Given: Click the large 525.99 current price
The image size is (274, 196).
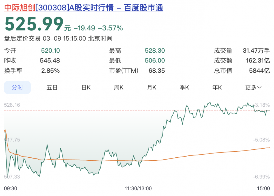Looking at the screenshot, I should [x=34, y=24].
